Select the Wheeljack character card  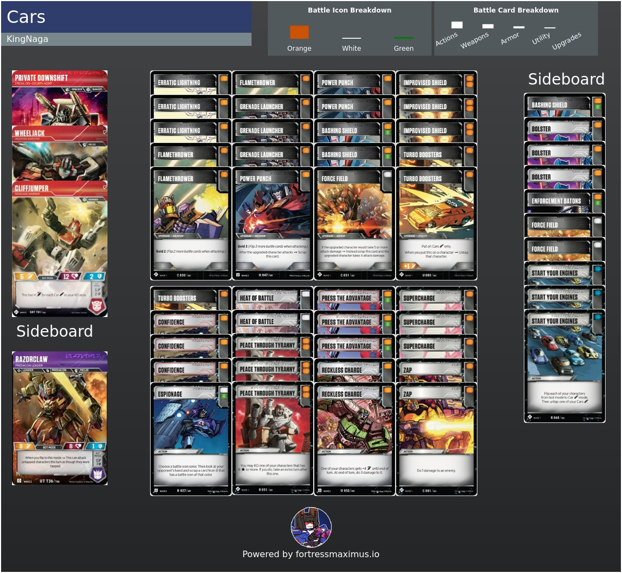tap(60, 153)
